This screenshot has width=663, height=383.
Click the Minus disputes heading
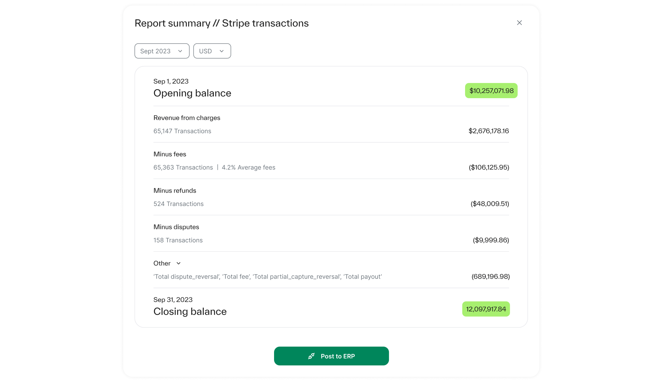pyautogui.click(x=176, y=227)
